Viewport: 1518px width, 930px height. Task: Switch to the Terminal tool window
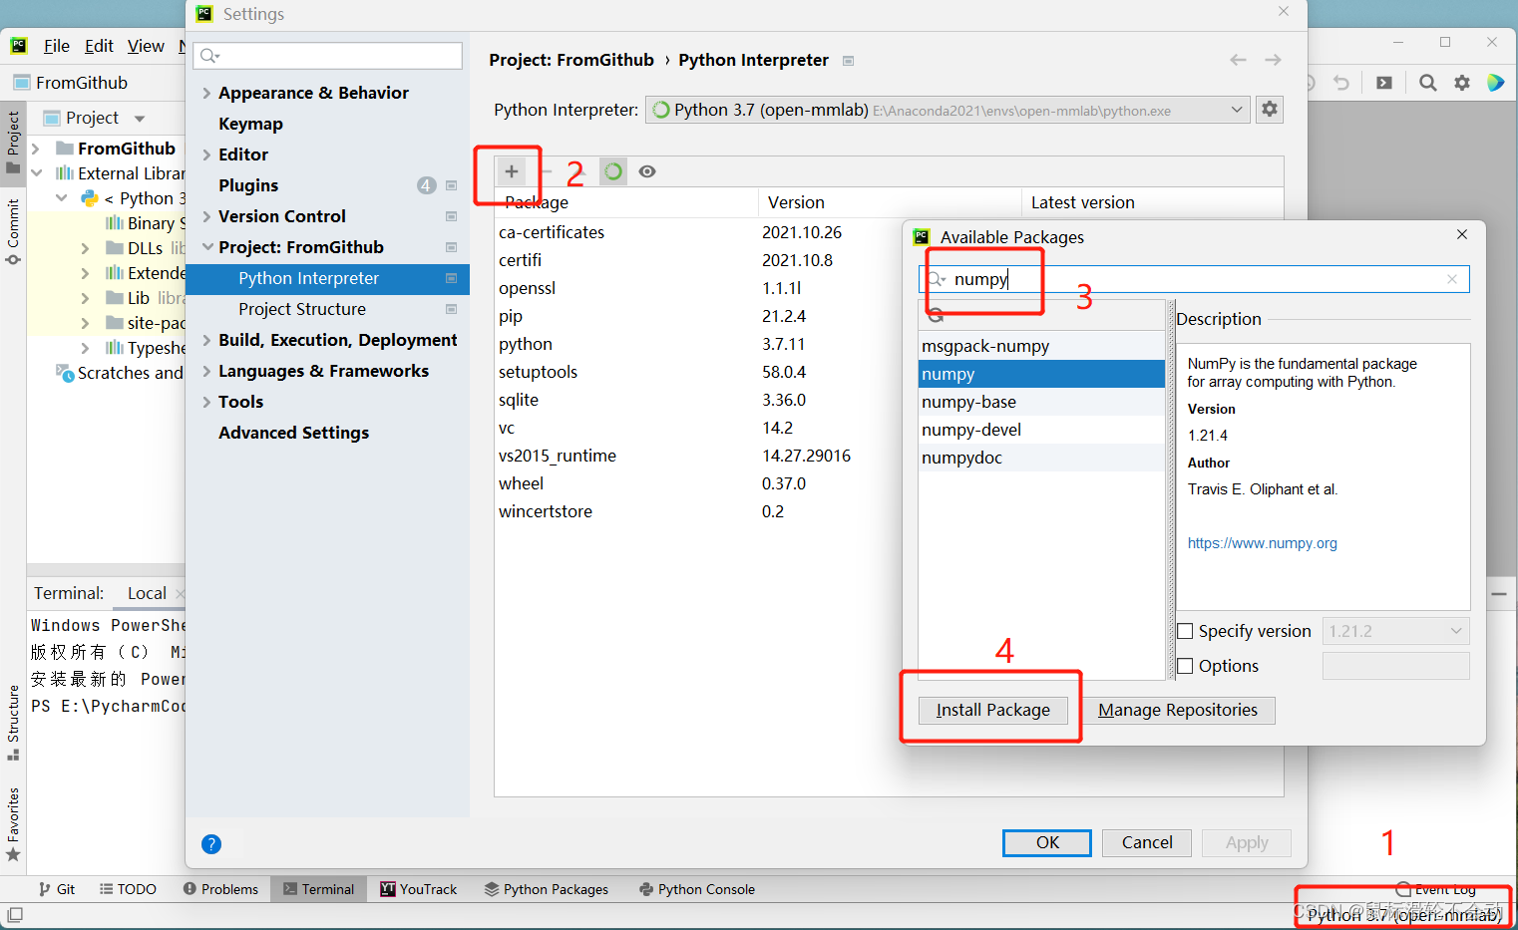click(318, 889)
